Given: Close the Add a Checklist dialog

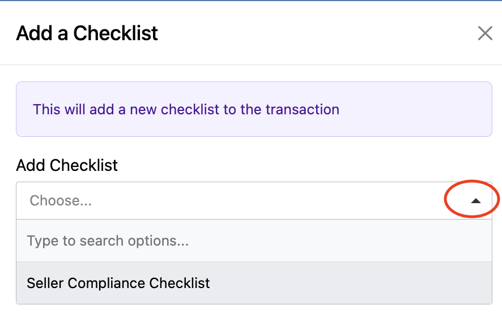Looking at the screenshot, I should 485,33.
